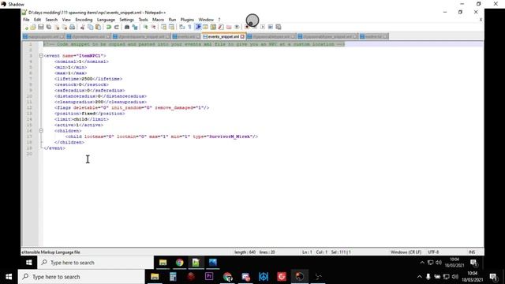
Task: Zoom in the editor text
Action: pyautogui.click(x=146, y=27)
